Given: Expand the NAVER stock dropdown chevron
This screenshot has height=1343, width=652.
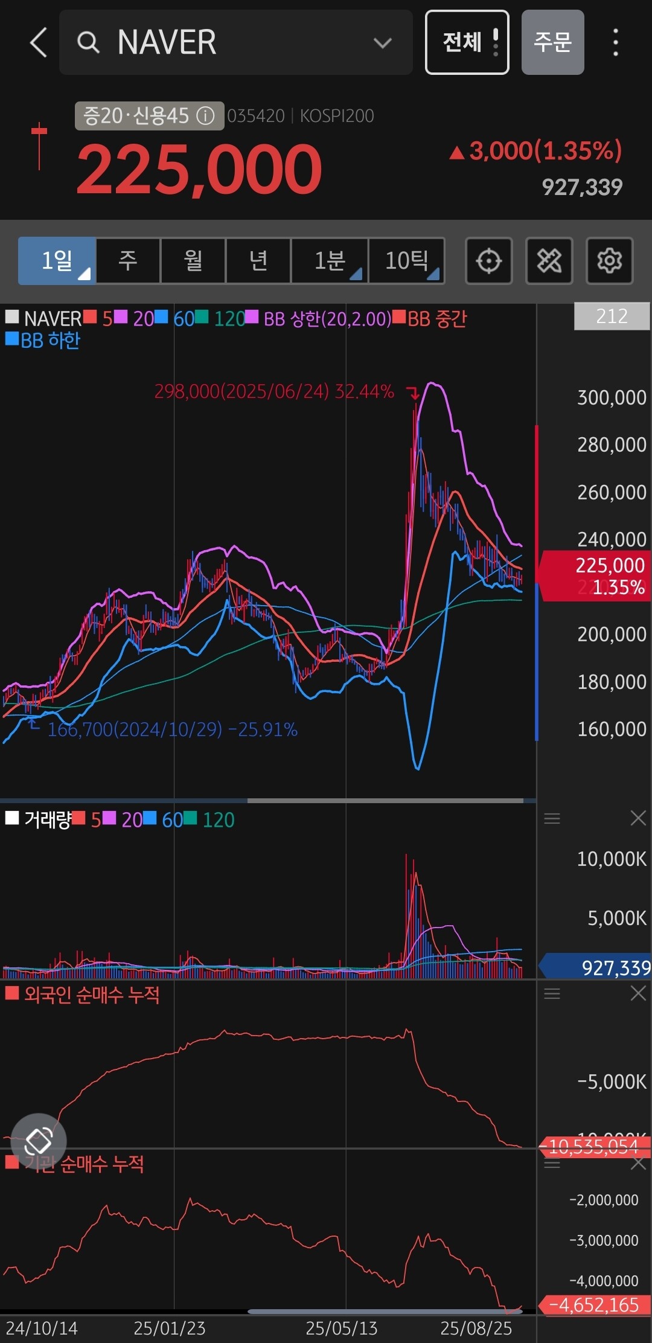Looking at the screenshot, I should click(x=382, y=43).
